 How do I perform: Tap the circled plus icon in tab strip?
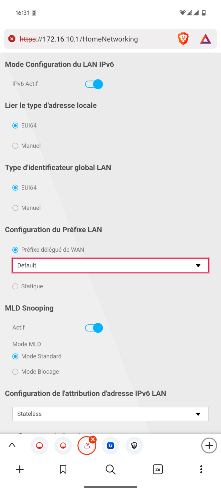pyautogui.click(x=209, y=446)
